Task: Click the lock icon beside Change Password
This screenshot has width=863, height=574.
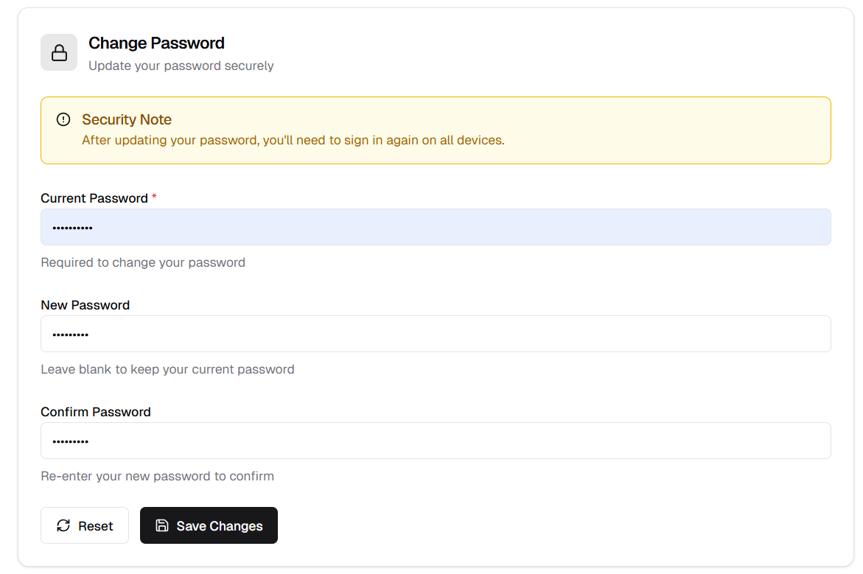Action: coord(58,52)
